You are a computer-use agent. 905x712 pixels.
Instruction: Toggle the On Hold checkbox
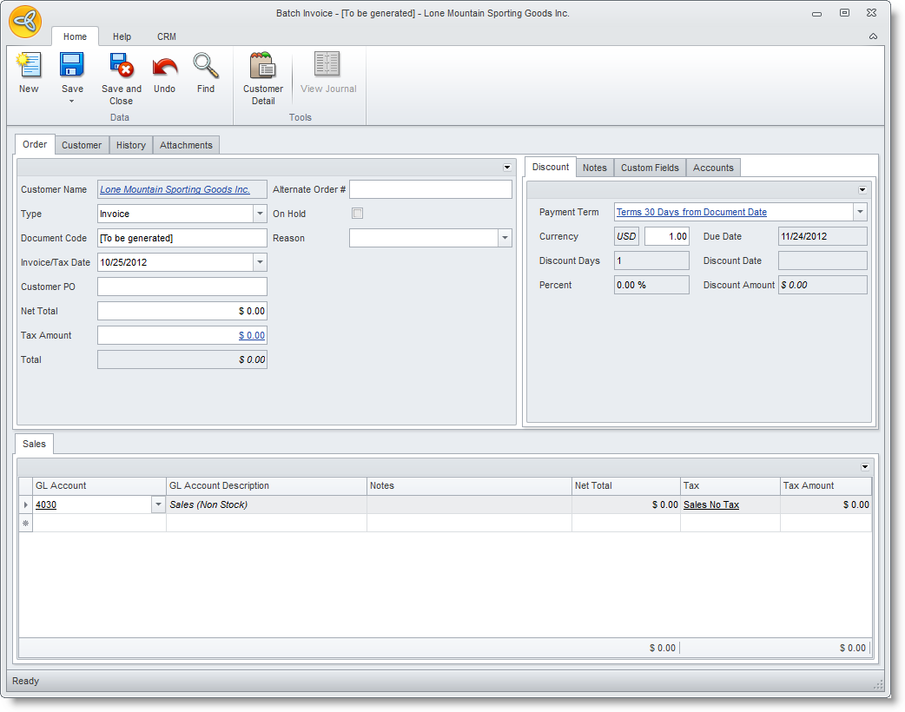pyautogui.click(x=357, y=214)
